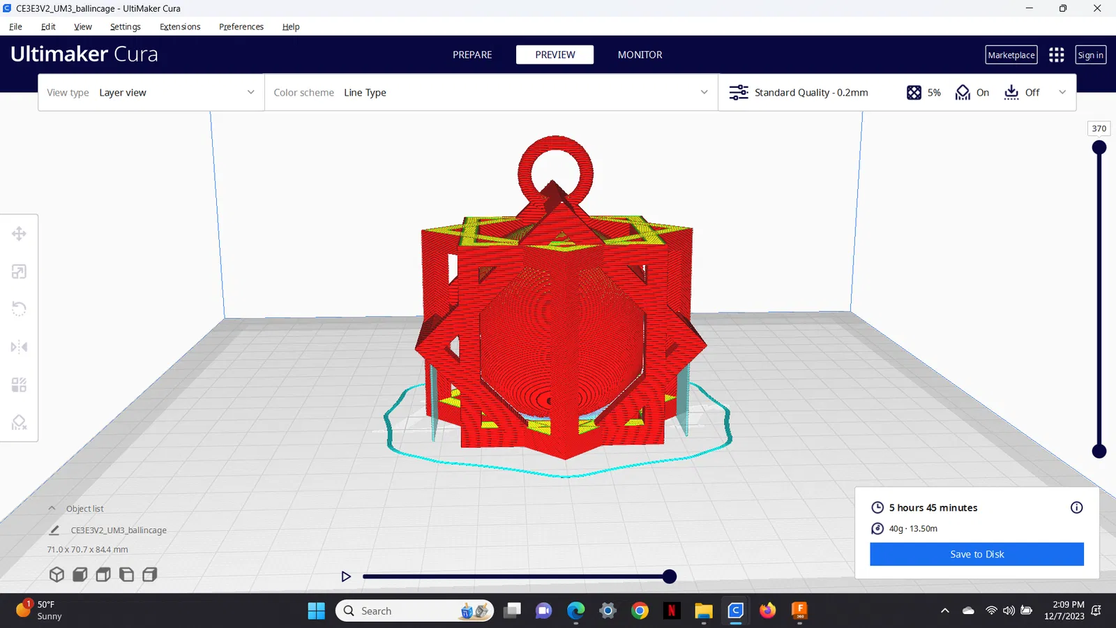Open the Help menu
Screen dimensions: 1116x628
(x=291, y=27)
